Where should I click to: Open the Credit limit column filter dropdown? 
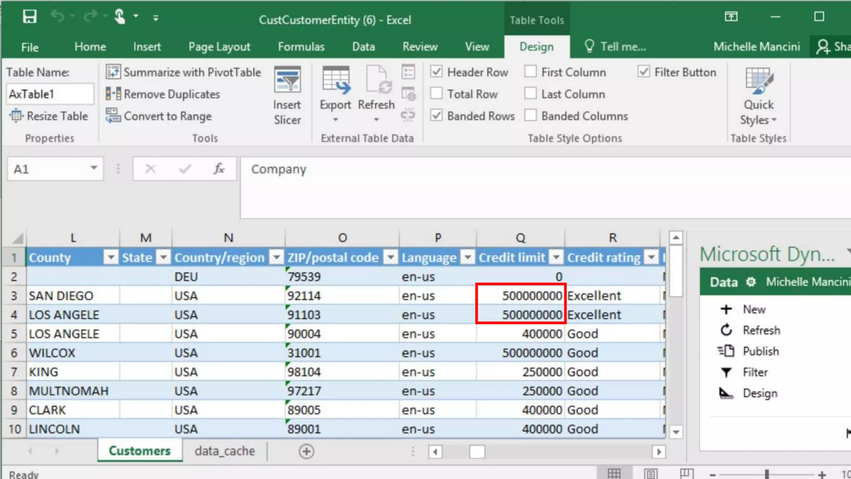[x=556, y=258]
